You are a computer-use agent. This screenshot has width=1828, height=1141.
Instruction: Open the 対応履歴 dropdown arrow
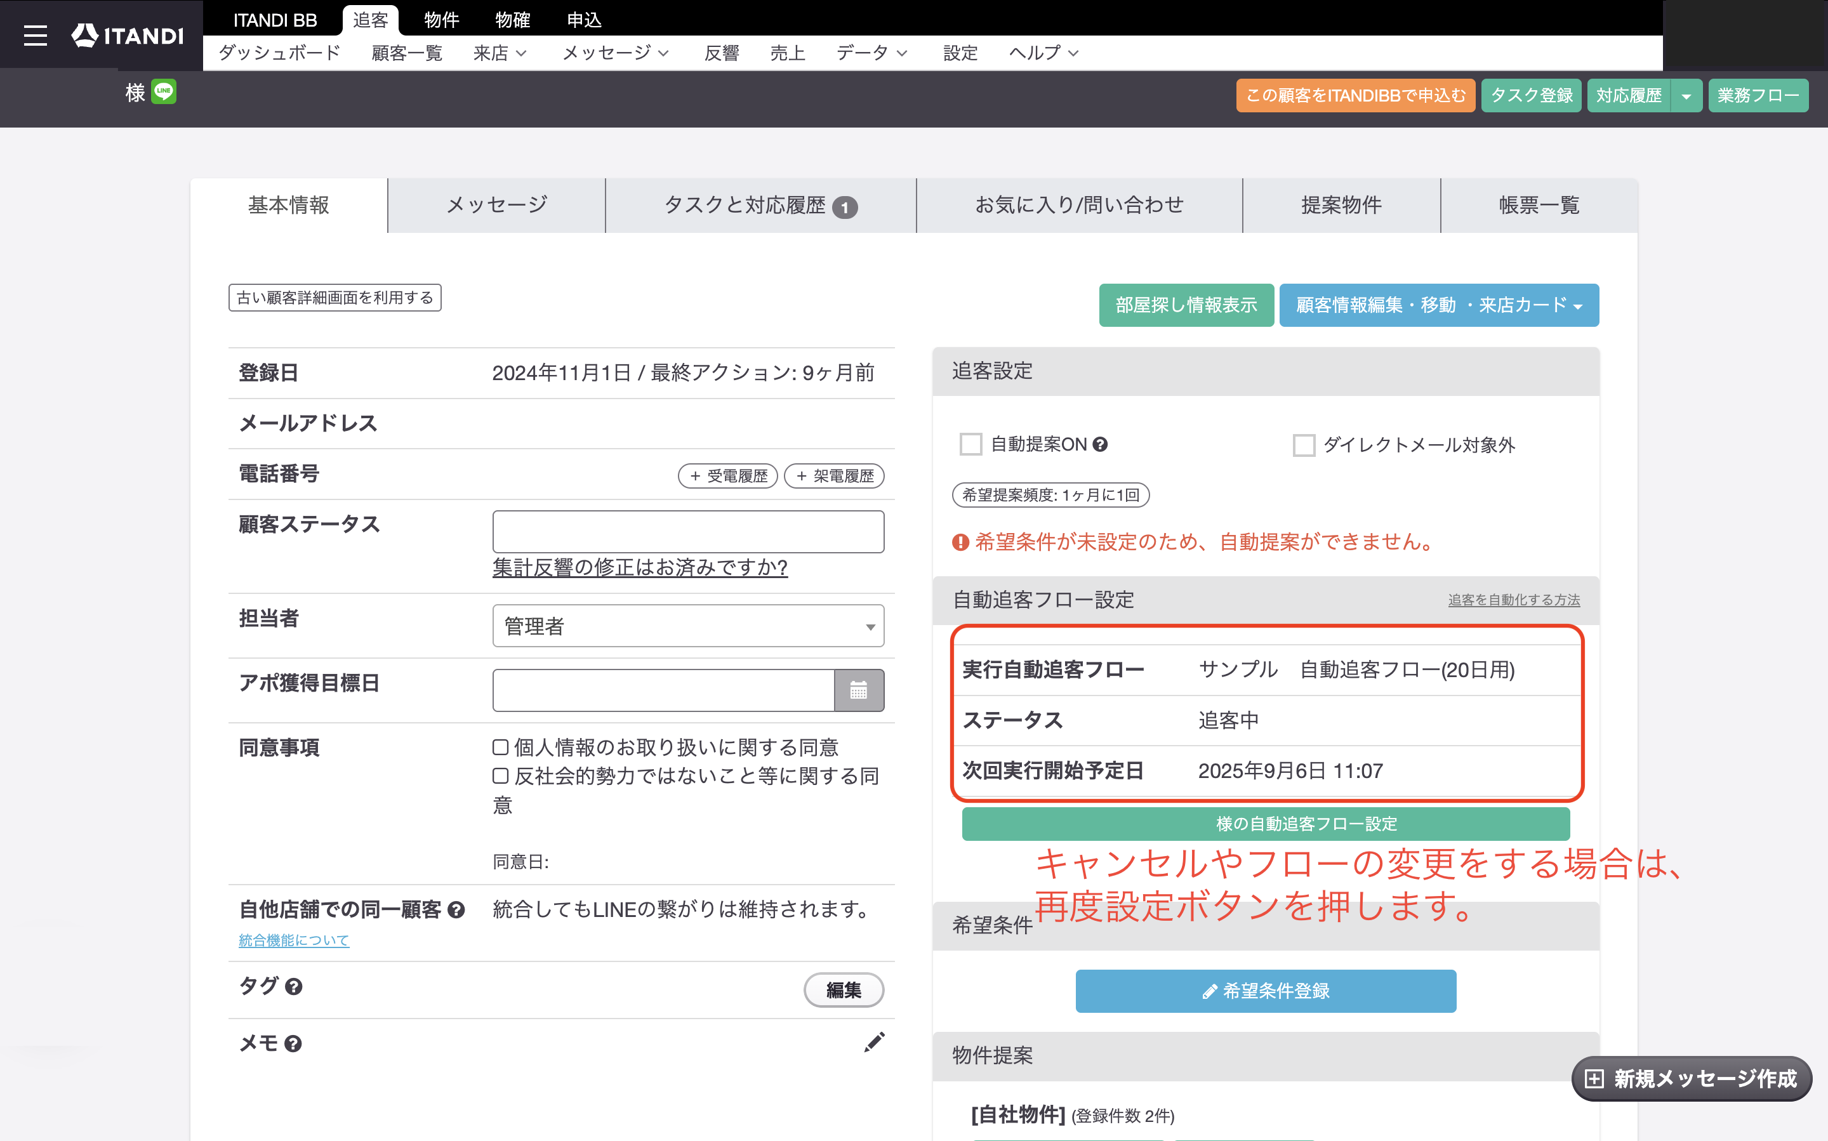click(x=1686, y=96)
